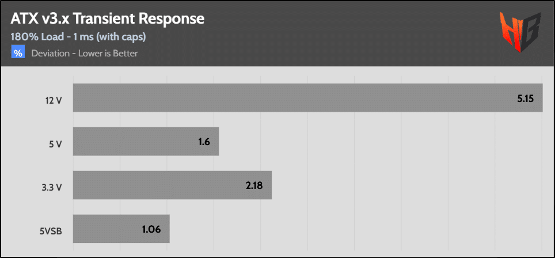Select the 5 V axis label
Viewport: 555px width, 258px height.
pos(55,144)
